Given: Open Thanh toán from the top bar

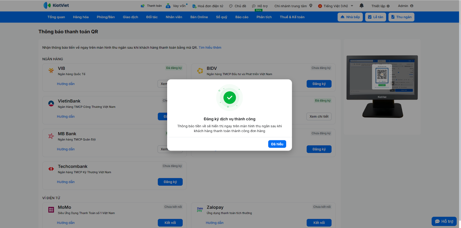Looking at the screenshot, I should (x=151, y=6).
